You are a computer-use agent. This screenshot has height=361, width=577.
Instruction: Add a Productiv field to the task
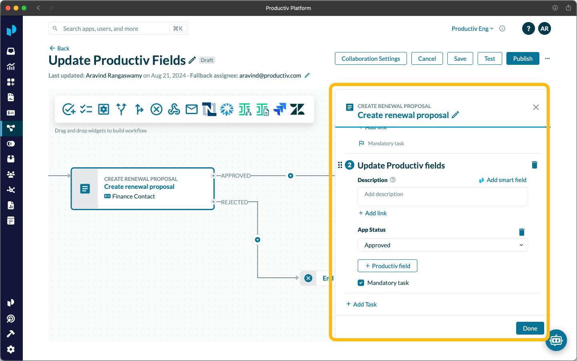tap(387, 266)
